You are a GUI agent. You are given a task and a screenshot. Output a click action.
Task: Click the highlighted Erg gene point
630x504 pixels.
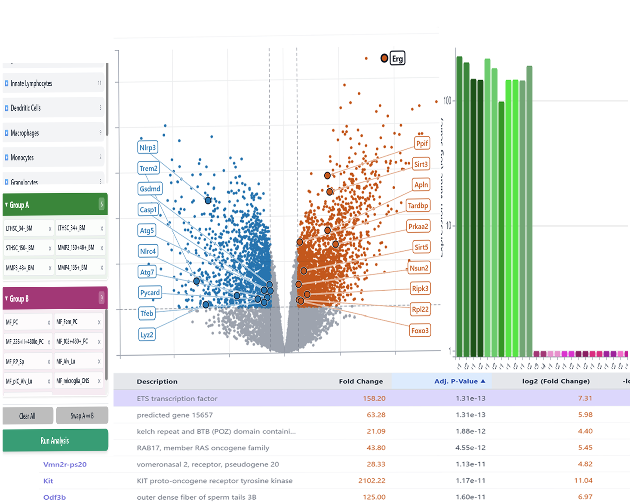384,58
